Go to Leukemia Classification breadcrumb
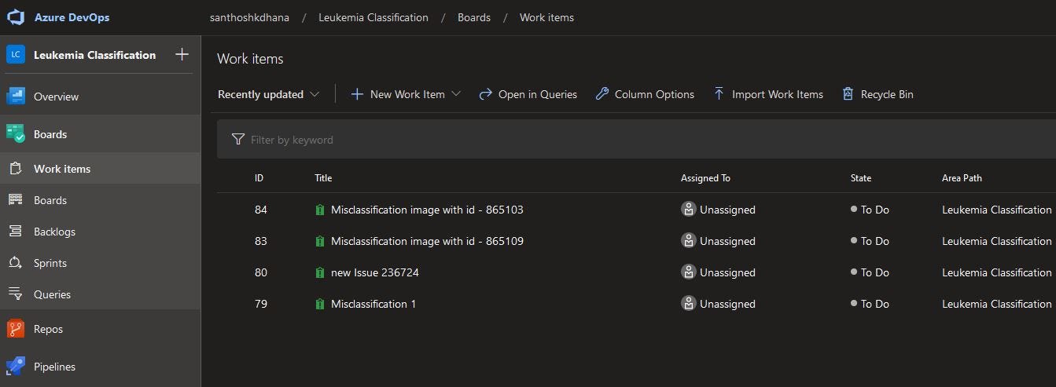Image resolution: width=1056 pixels, height=387 pixels. [x=373, y=17]
